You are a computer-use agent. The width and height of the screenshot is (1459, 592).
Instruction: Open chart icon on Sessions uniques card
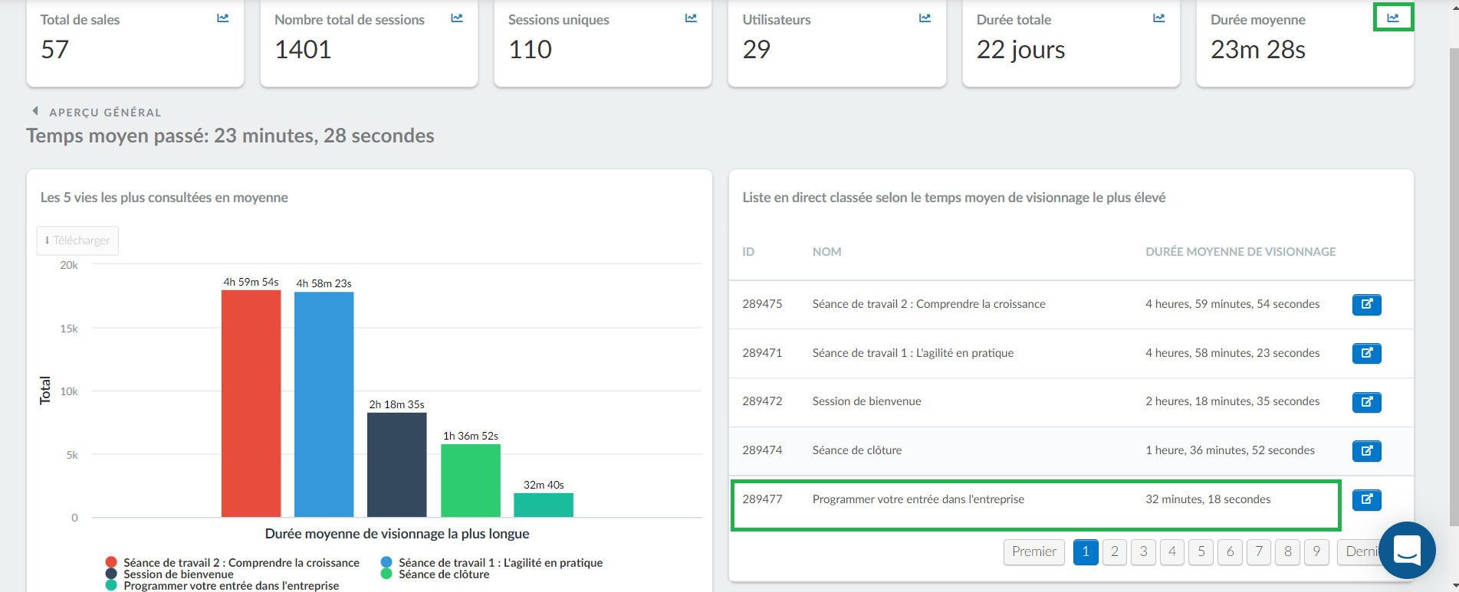click(x=691, y=18)
